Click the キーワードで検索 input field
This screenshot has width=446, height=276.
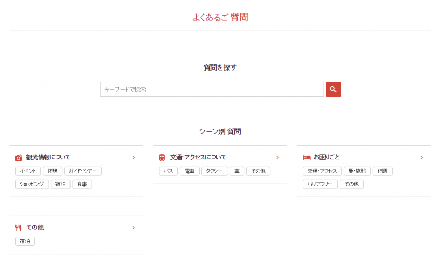(x=212, y=90)
